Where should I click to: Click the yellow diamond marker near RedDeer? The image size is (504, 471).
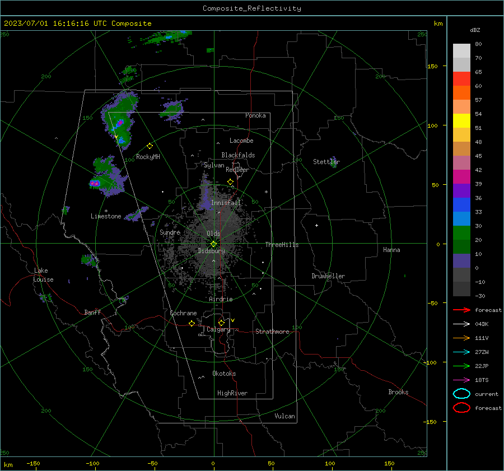[x=230, y=182]
